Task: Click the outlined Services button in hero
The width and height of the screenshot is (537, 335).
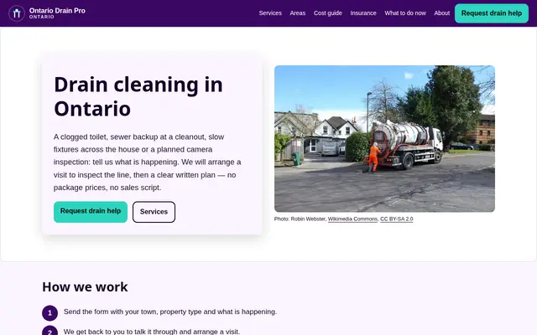Action: (154, 212)
